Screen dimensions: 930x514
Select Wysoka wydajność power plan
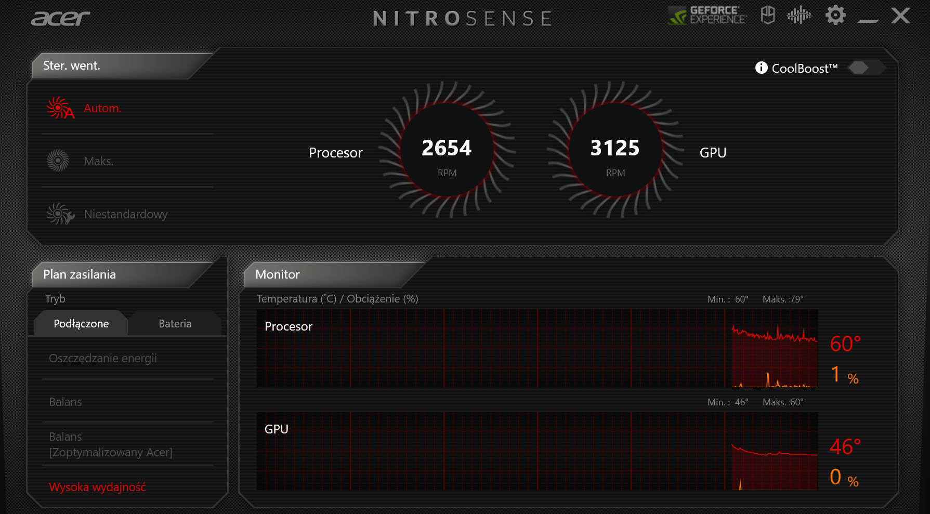pyautogui.click(x=97, y=487)
